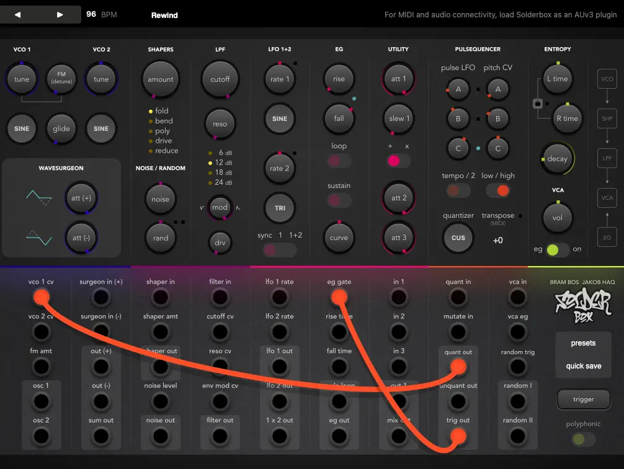Click the Wavesurgeon negative waveform icon
This screenshot has height=469, width=624.
click(39, 238)
